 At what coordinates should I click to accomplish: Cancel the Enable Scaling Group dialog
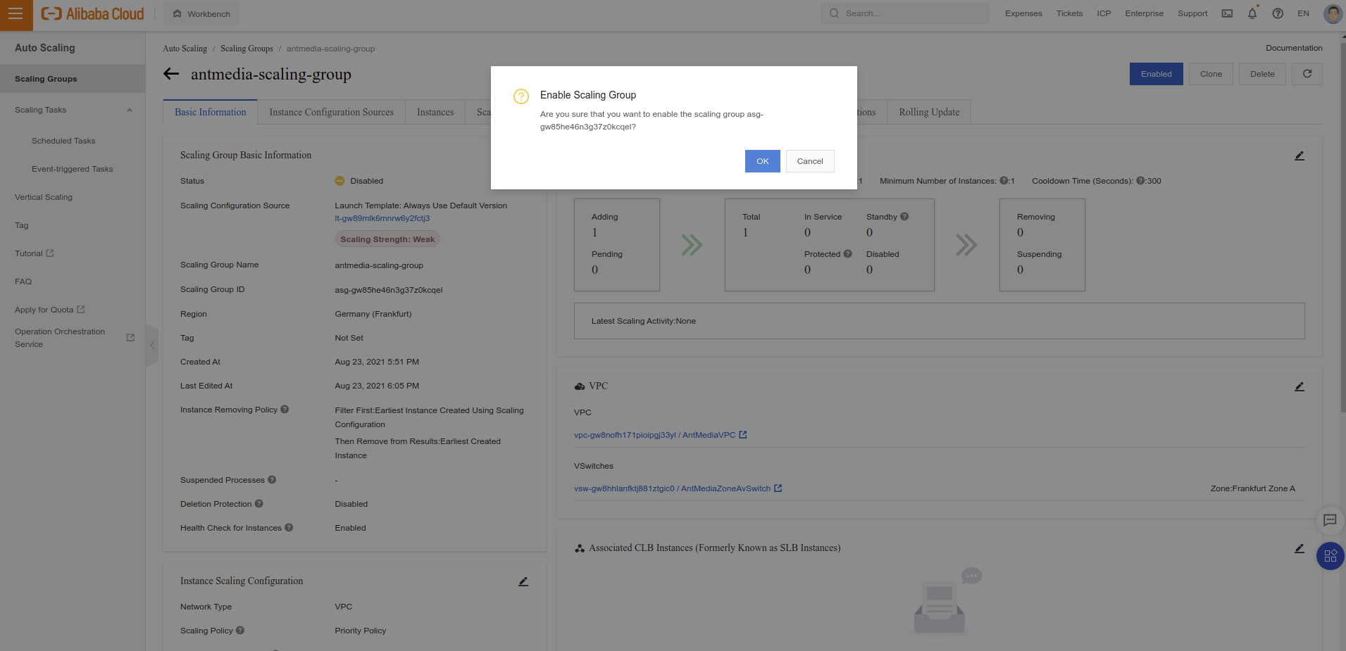click(810, 161)
